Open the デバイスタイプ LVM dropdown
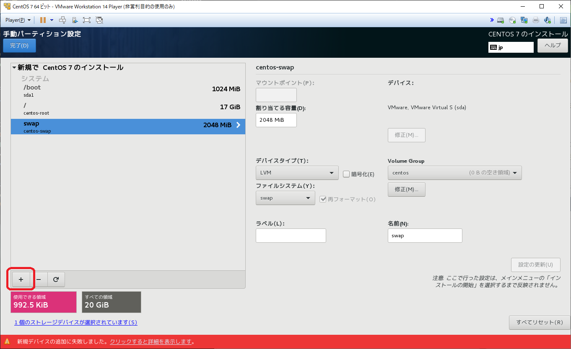 click(297, 172)
